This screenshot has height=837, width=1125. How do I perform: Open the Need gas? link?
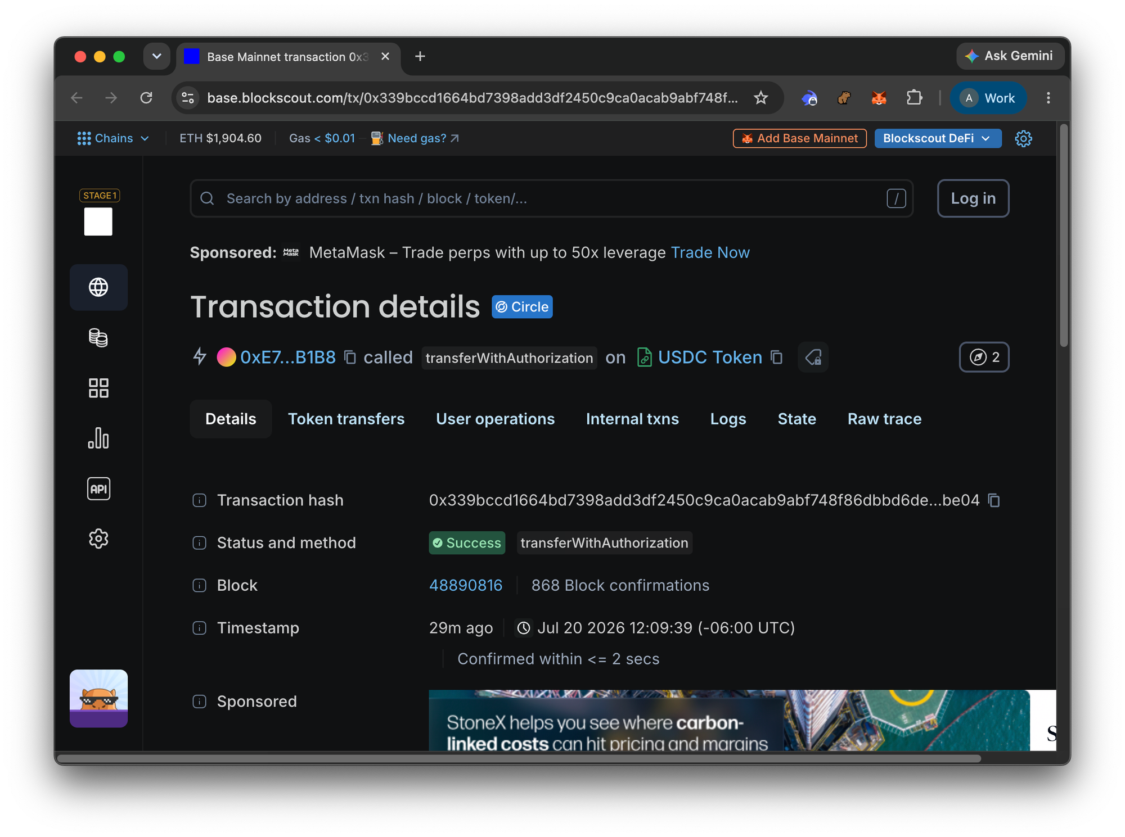pyautogui.click(x=416, y=138)
